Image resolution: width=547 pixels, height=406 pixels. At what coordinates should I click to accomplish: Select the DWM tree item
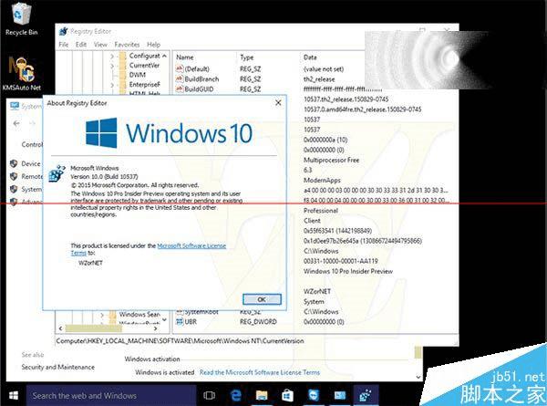[138, 75]
